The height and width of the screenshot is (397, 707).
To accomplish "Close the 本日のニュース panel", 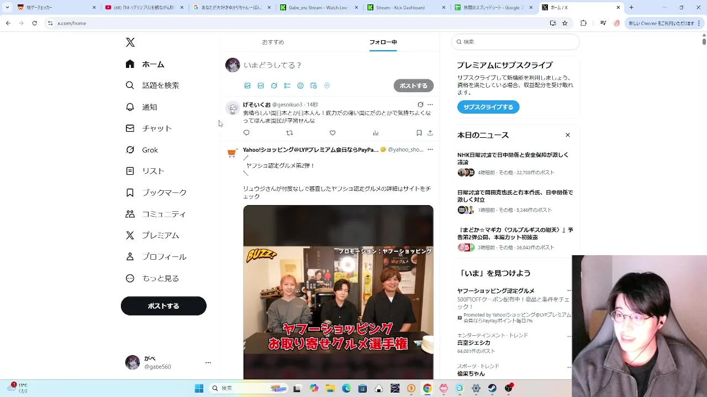I will [567, 135].
